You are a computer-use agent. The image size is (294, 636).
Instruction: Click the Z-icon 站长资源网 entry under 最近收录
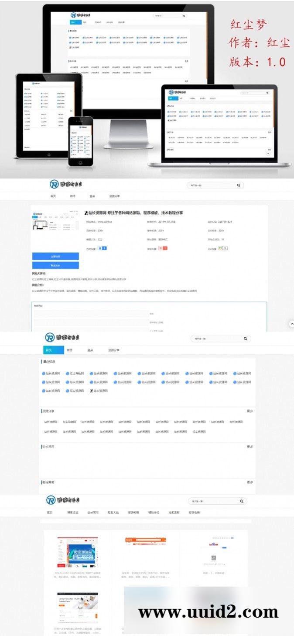(x=99, y=391)
